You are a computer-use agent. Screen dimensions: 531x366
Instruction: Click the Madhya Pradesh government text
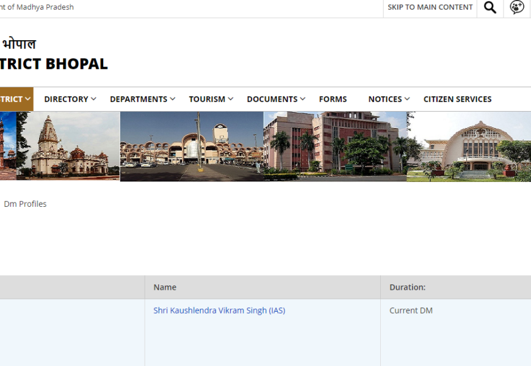(x=37, y=7)
